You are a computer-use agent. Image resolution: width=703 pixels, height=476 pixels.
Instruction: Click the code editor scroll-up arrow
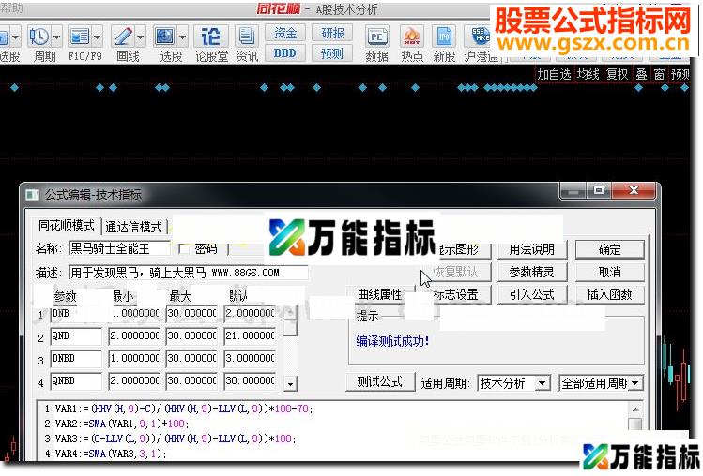635,409
